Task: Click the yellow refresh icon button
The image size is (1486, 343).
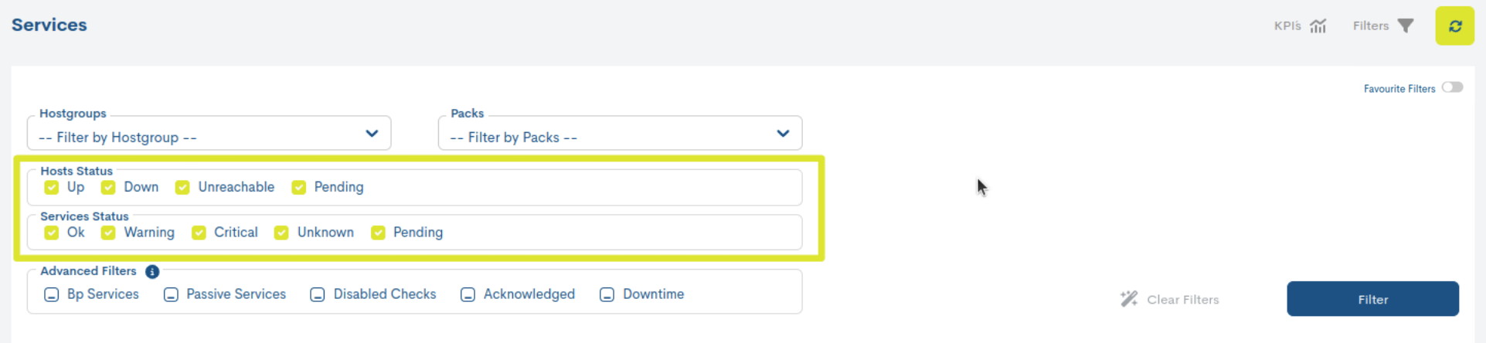Action: 1454,25
